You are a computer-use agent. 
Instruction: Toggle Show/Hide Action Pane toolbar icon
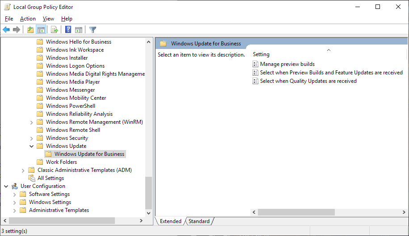pos(79,30)
